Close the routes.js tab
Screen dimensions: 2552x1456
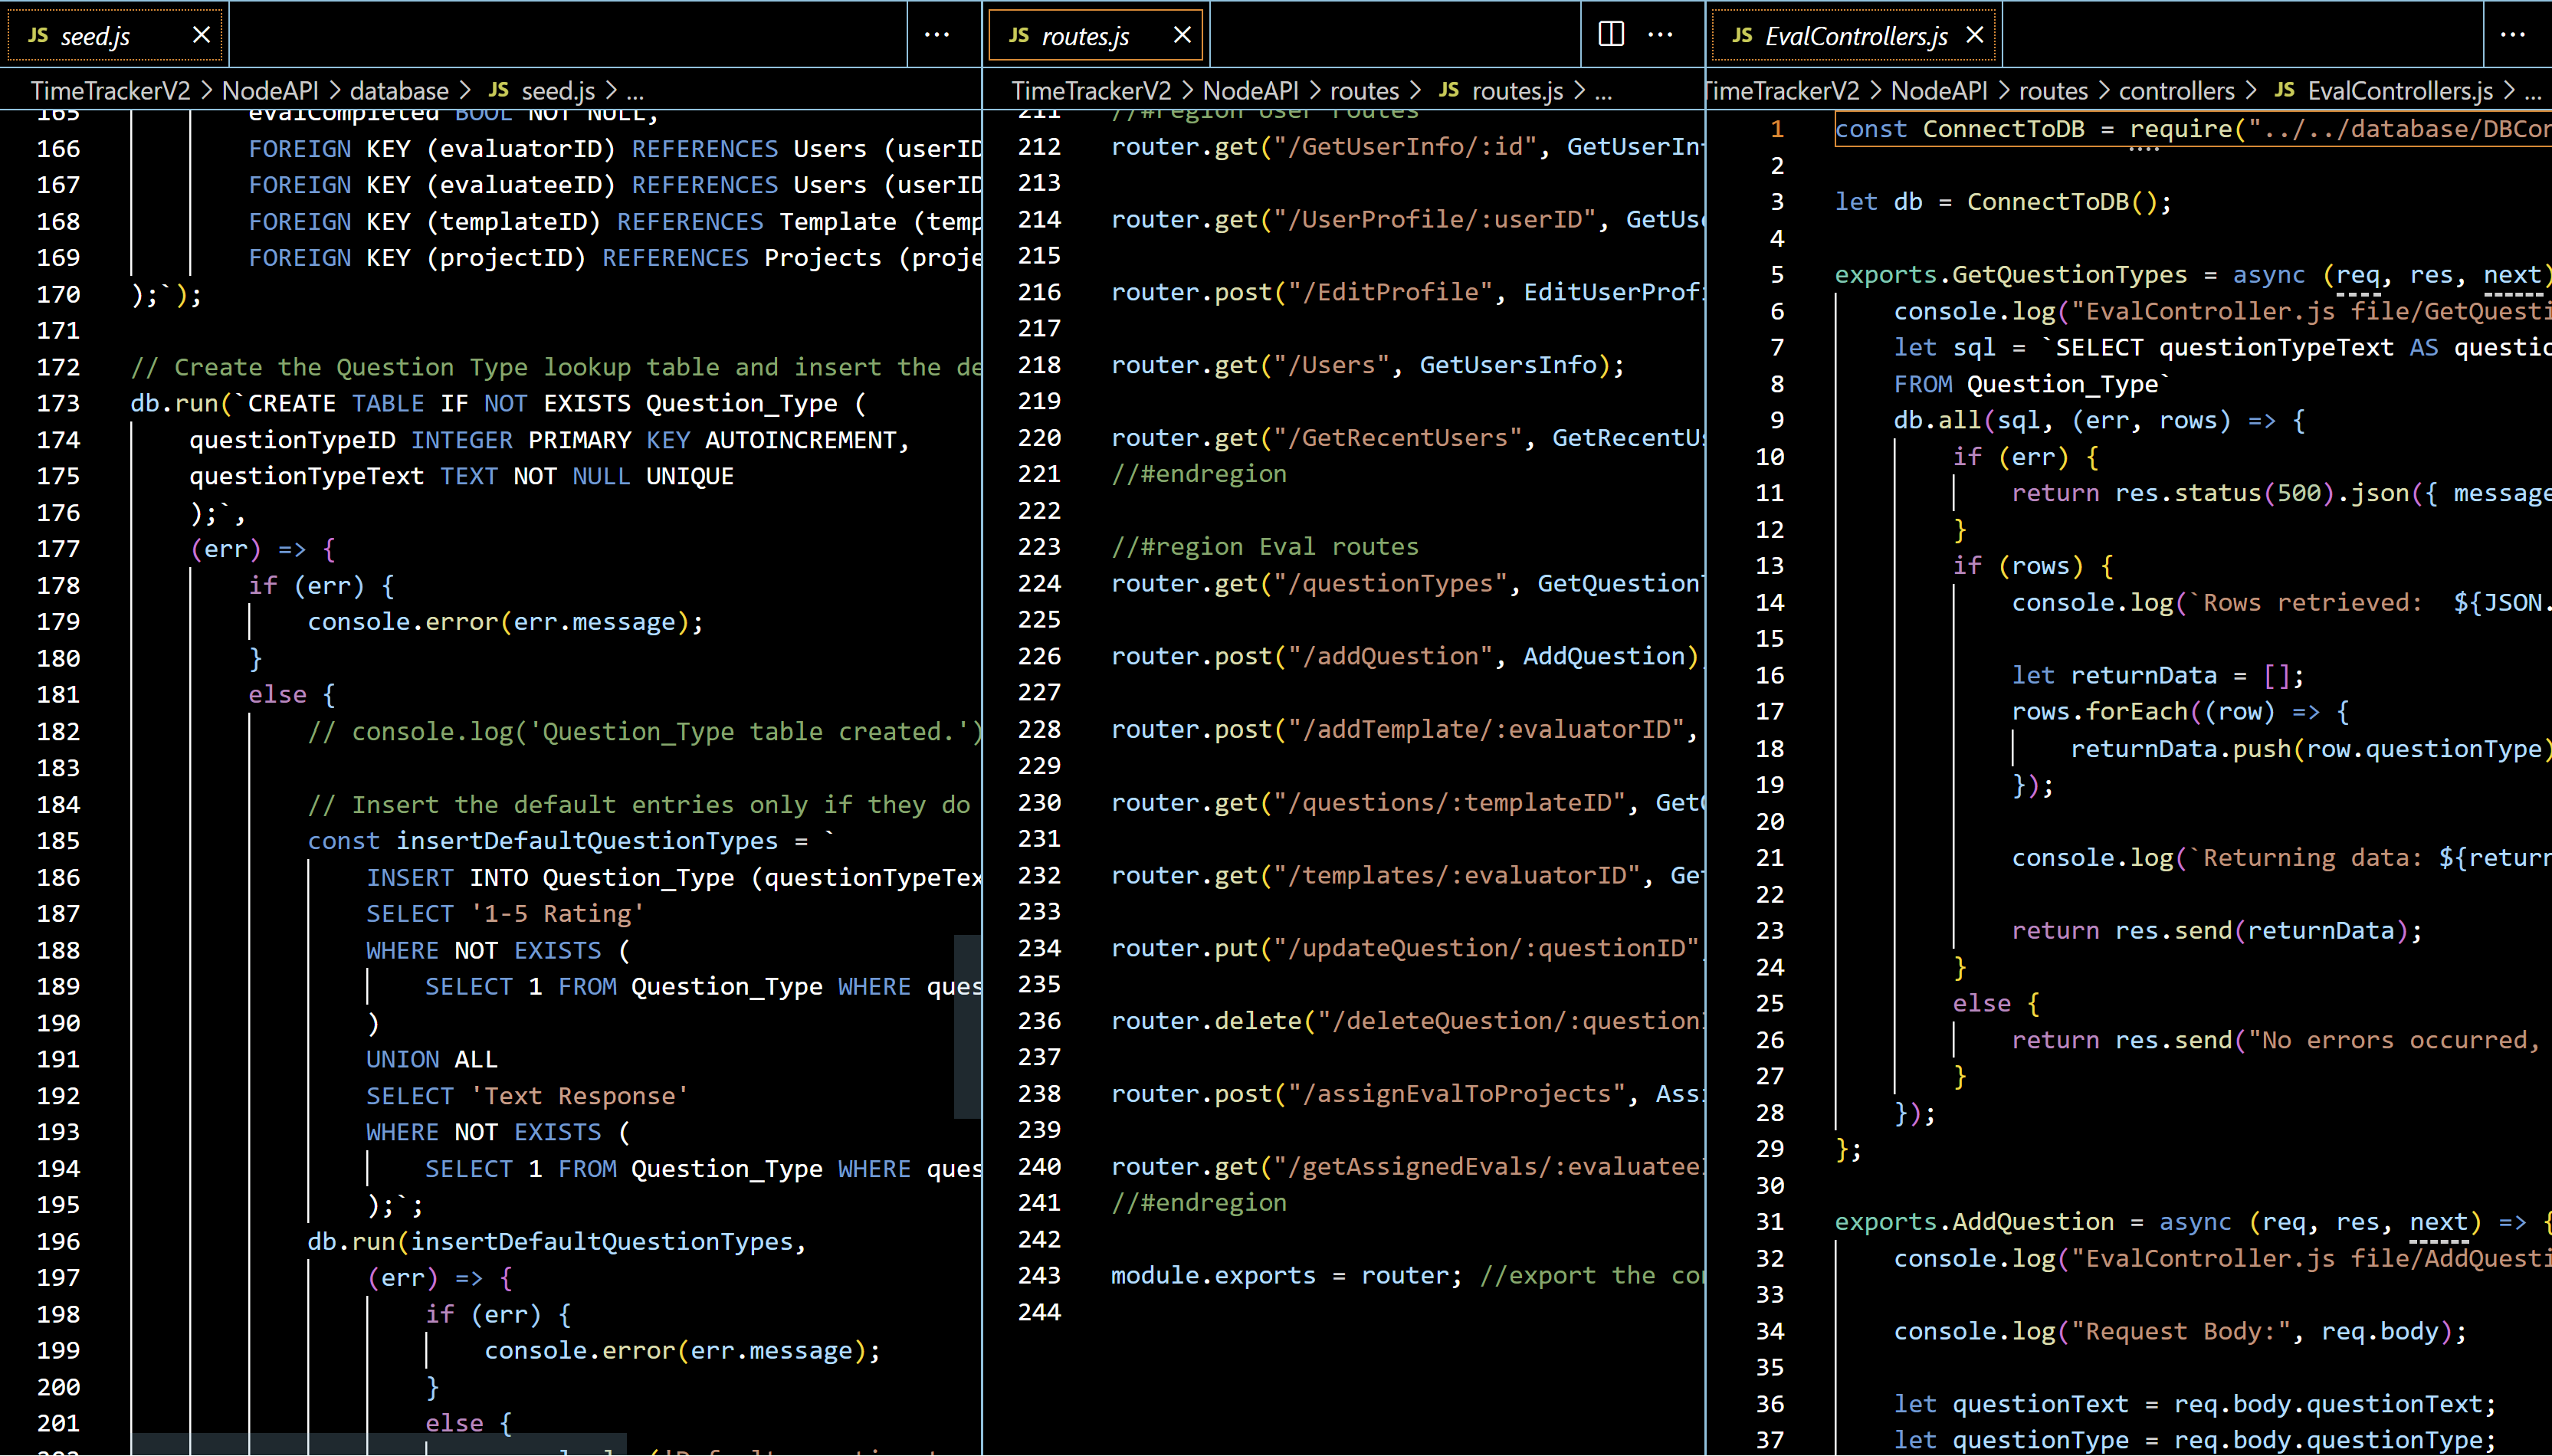(x=1182, y=35)
